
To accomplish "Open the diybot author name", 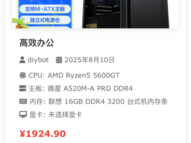I will 38,60.
